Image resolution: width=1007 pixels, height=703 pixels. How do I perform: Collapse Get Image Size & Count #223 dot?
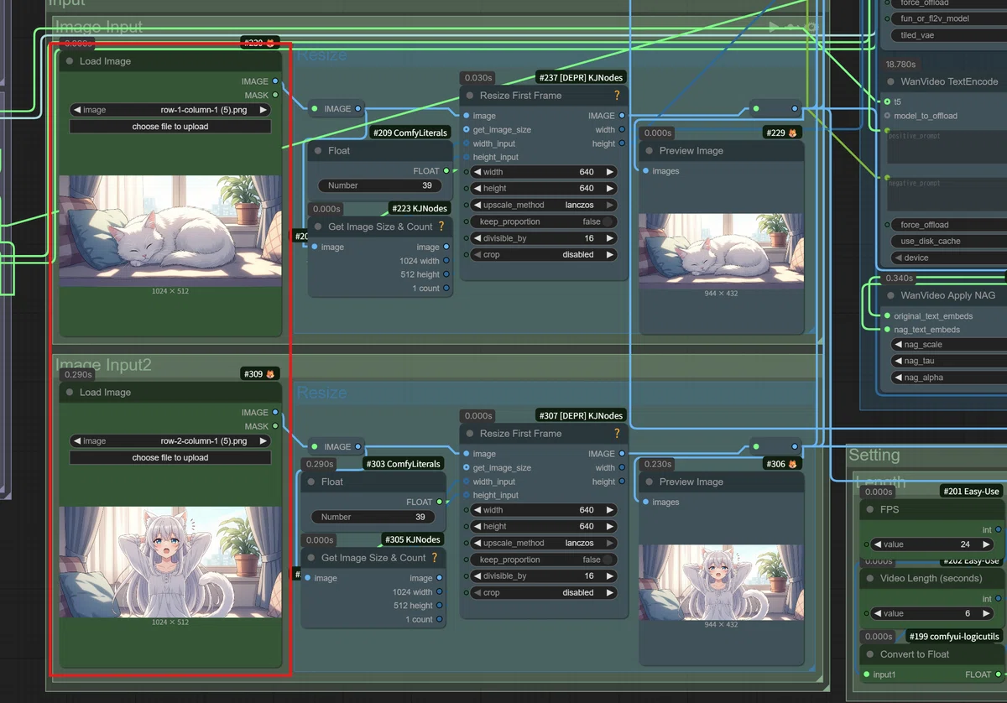[318, 227]
